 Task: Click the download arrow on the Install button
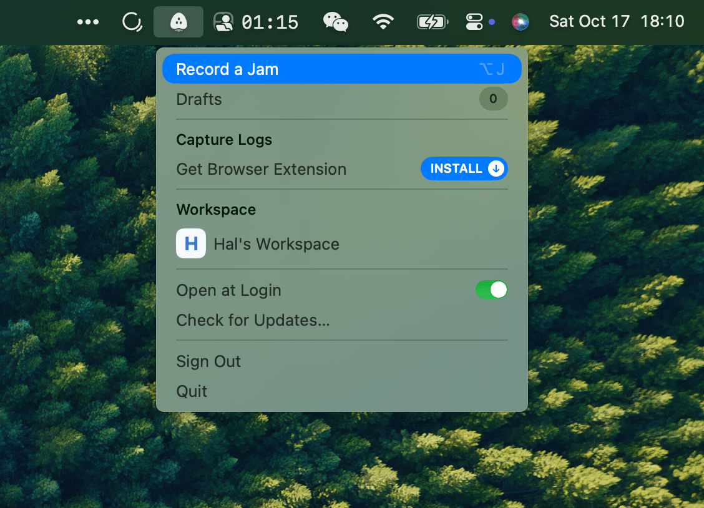pos(496,169)
